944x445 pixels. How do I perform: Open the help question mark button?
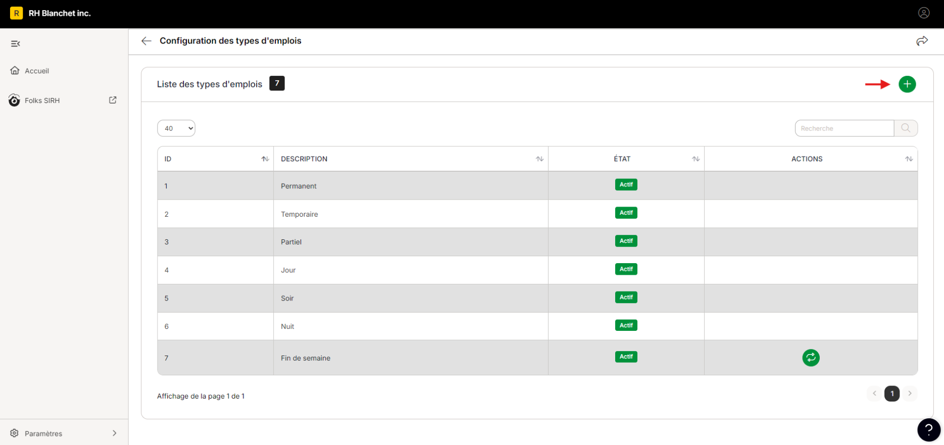click(x=928, y=430)
